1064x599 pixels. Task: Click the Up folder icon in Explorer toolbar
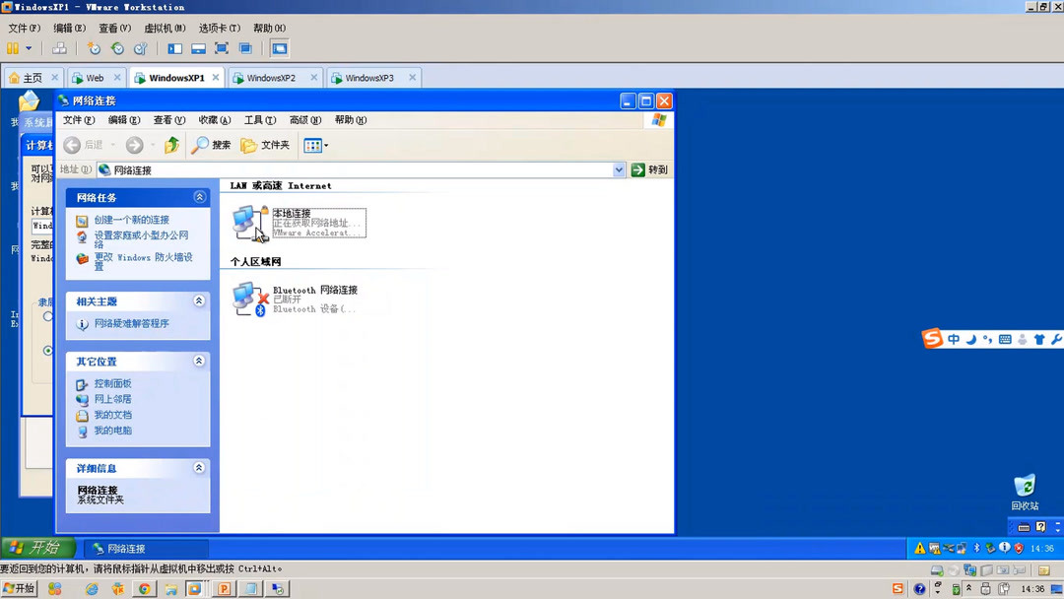tap(171, 144)
